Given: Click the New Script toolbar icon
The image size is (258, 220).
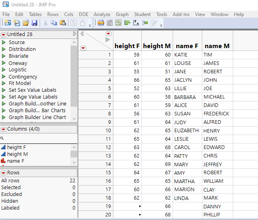Looking at the screenshot, I should coord(17,23).
